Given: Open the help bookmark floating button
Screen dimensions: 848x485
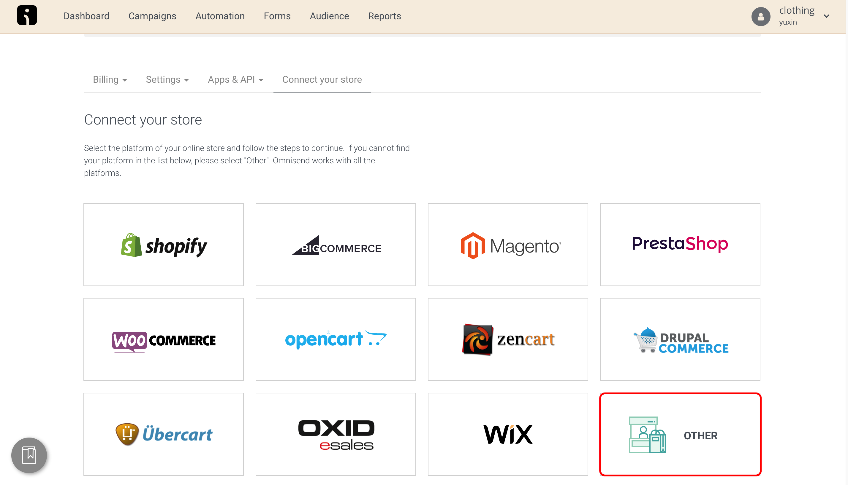Looking at the screenshot, I should point(29,455).
